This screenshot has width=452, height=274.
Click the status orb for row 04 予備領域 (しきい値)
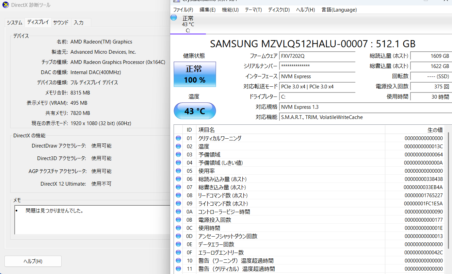(178, 163)
